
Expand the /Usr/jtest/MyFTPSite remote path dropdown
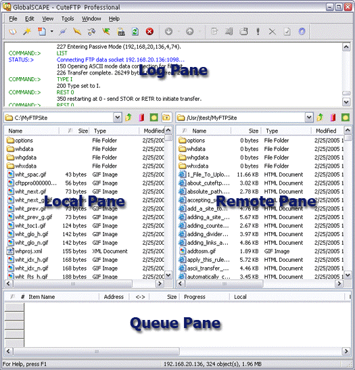(309, 117)
